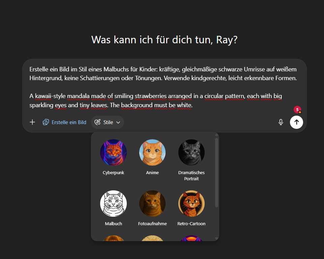
Task: Click the scrollbar down arrow in styles panel
Action: 216,239
